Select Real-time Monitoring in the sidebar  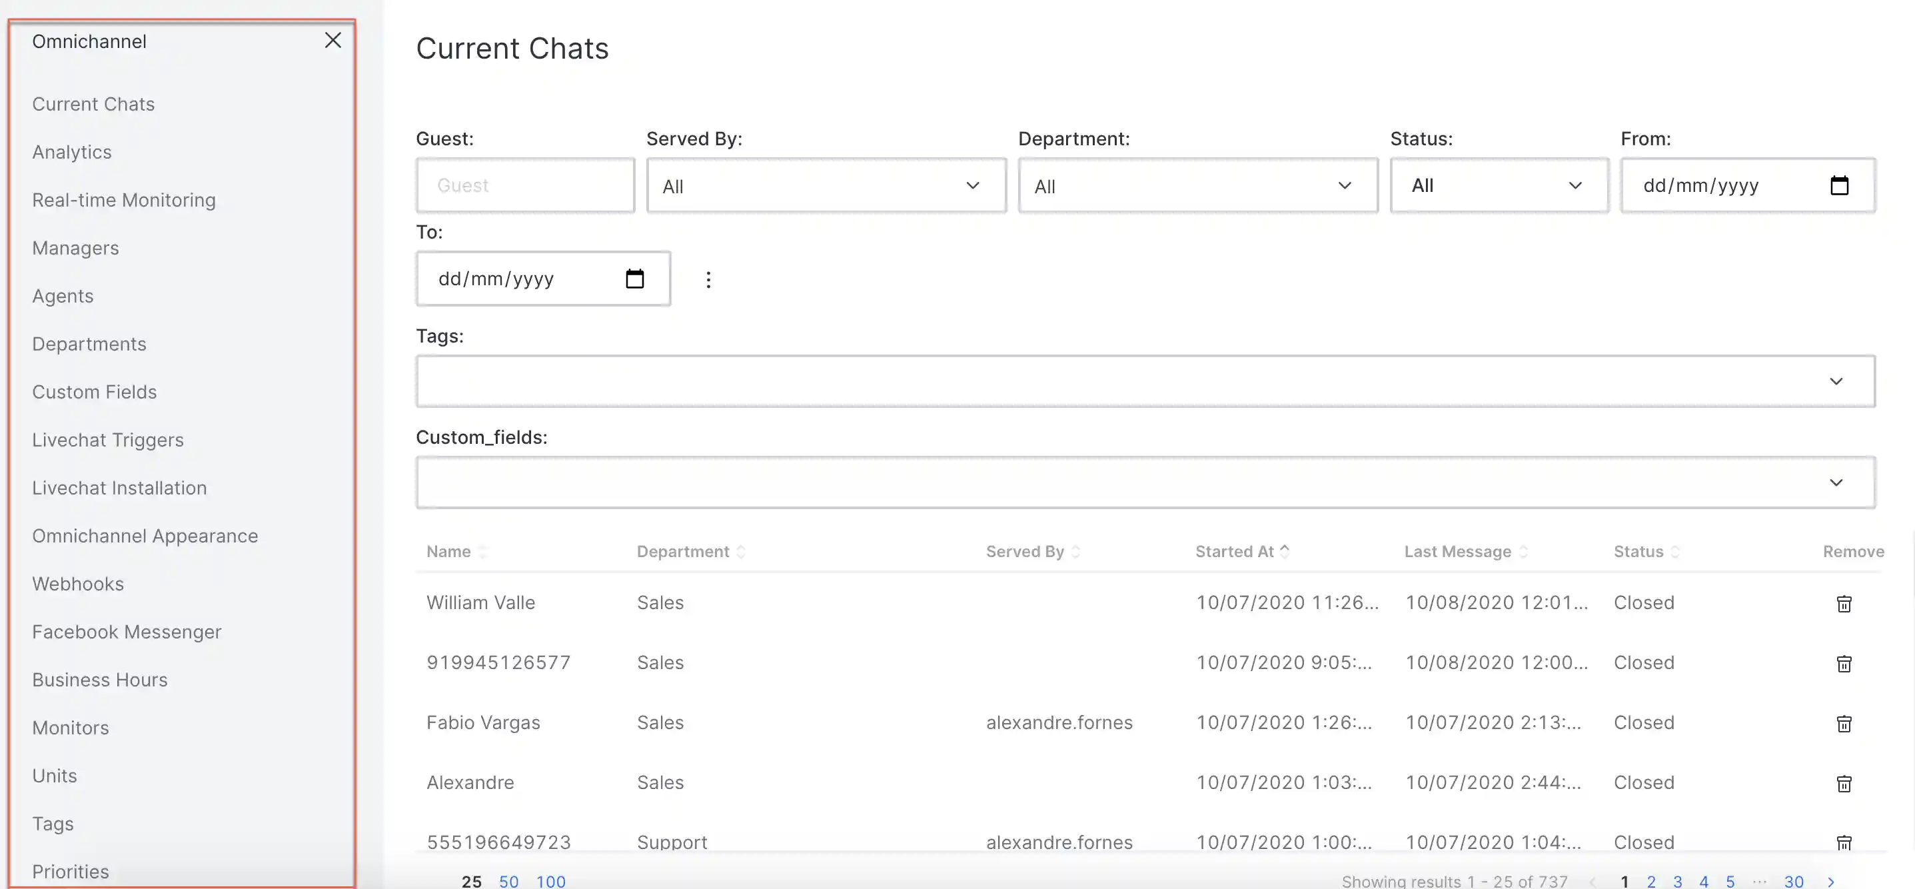pos(123,199)
